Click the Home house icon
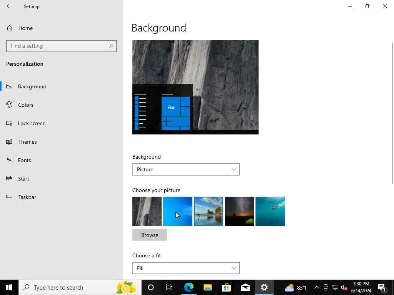Viewport: 394px width, 295px height. pyautogui.click(x=10, y=28)
